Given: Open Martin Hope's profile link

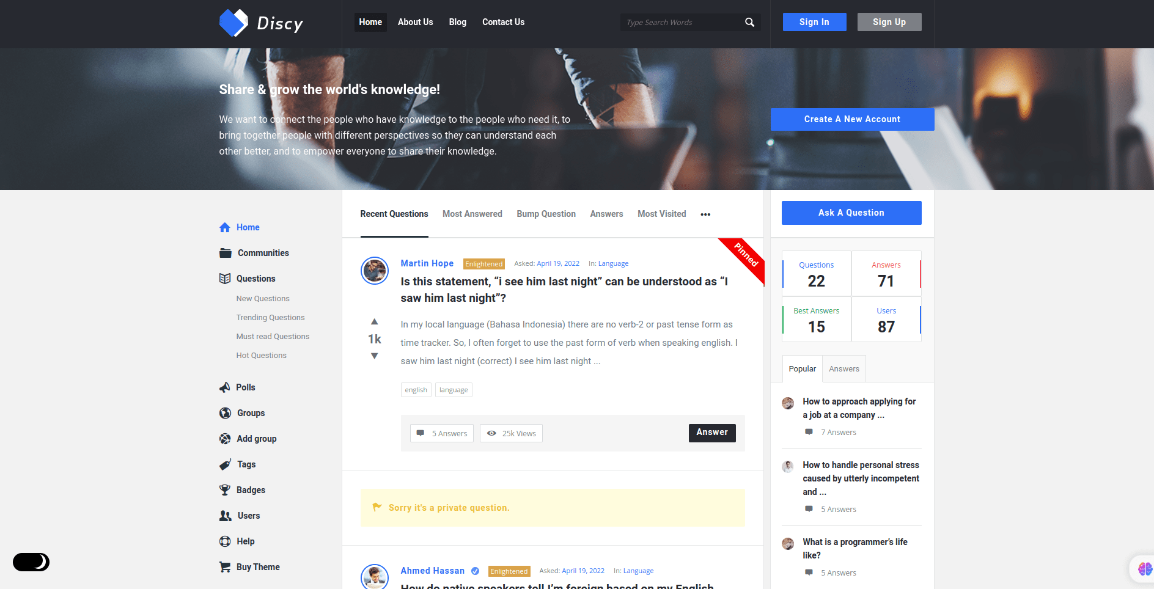Looking at the screenshot, I should pyautogui.click(x=427, y=263).
